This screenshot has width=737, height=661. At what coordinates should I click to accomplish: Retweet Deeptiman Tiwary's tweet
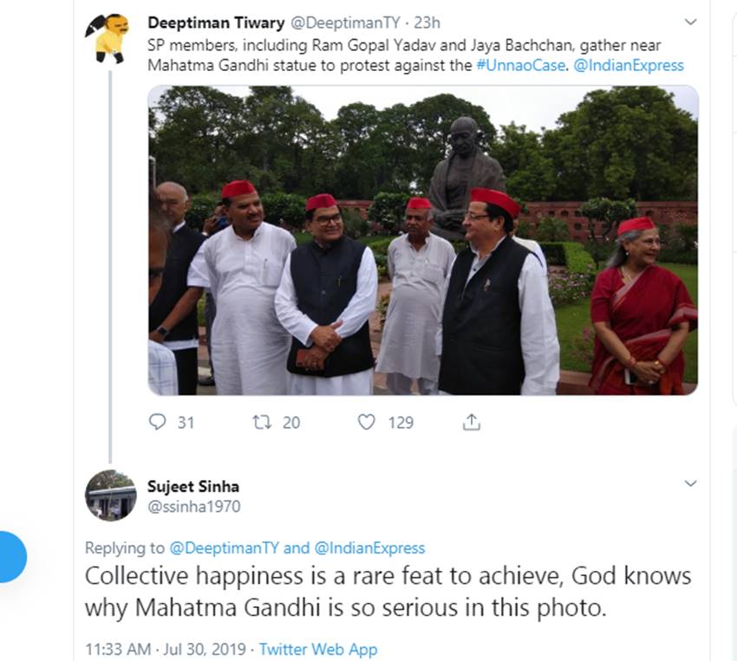(261, 422)
